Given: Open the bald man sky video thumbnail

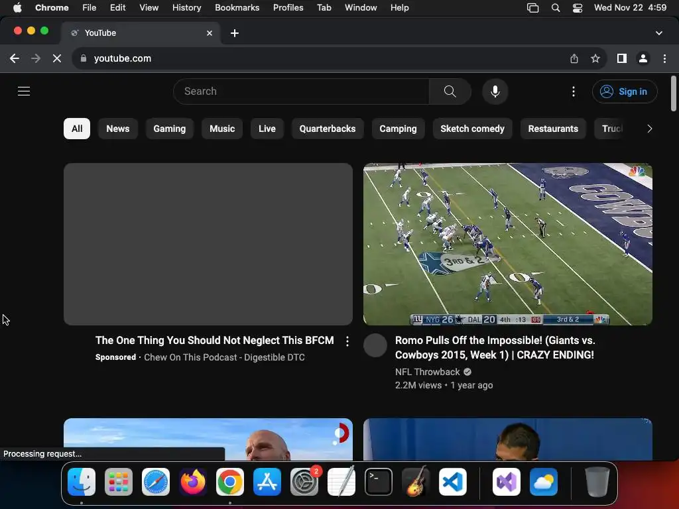Looking at the screenshot, I should pos(208,439).
